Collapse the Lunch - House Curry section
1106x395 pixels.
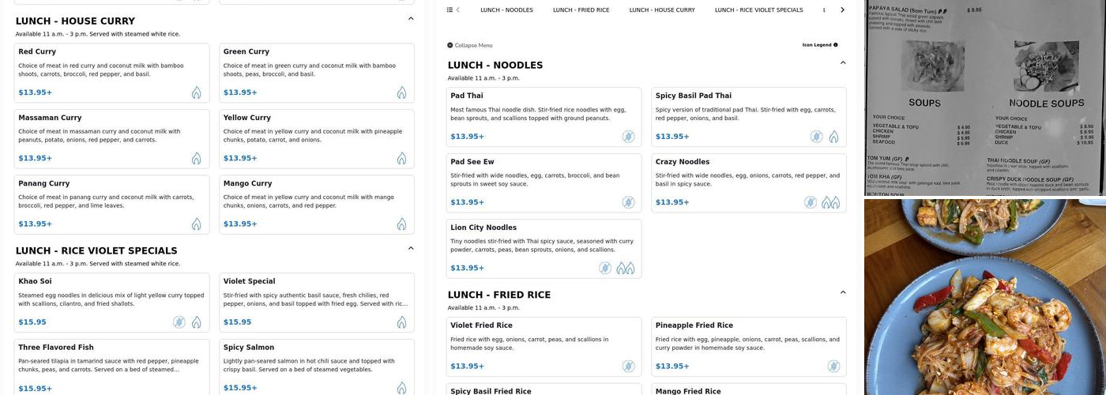pyautogui.click(x=411, y=19)
